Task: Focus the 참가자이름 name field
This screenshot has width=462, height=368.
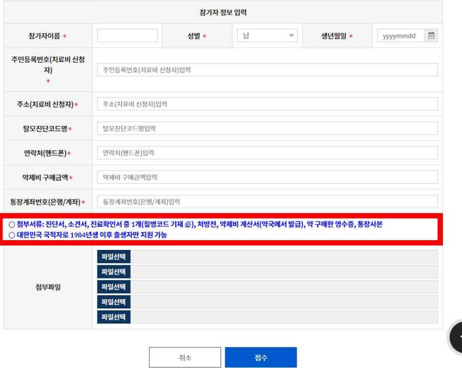Action: point(127,35)
